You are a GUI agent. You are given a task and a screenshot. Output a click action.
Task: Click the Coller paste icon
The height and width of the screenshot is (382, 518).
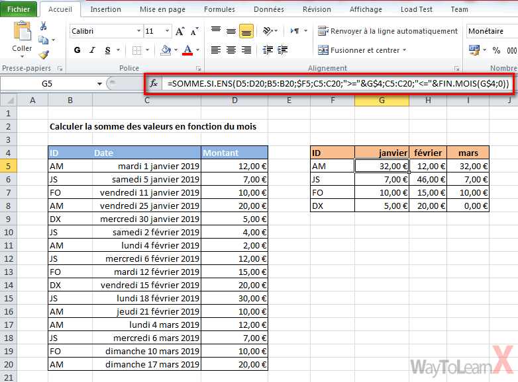(x=22, y=30)
